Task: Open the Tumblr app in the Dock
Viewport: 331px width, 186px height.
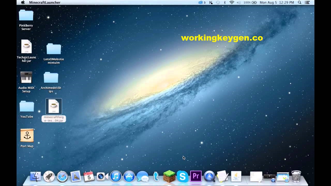Action: pos(156,177)
